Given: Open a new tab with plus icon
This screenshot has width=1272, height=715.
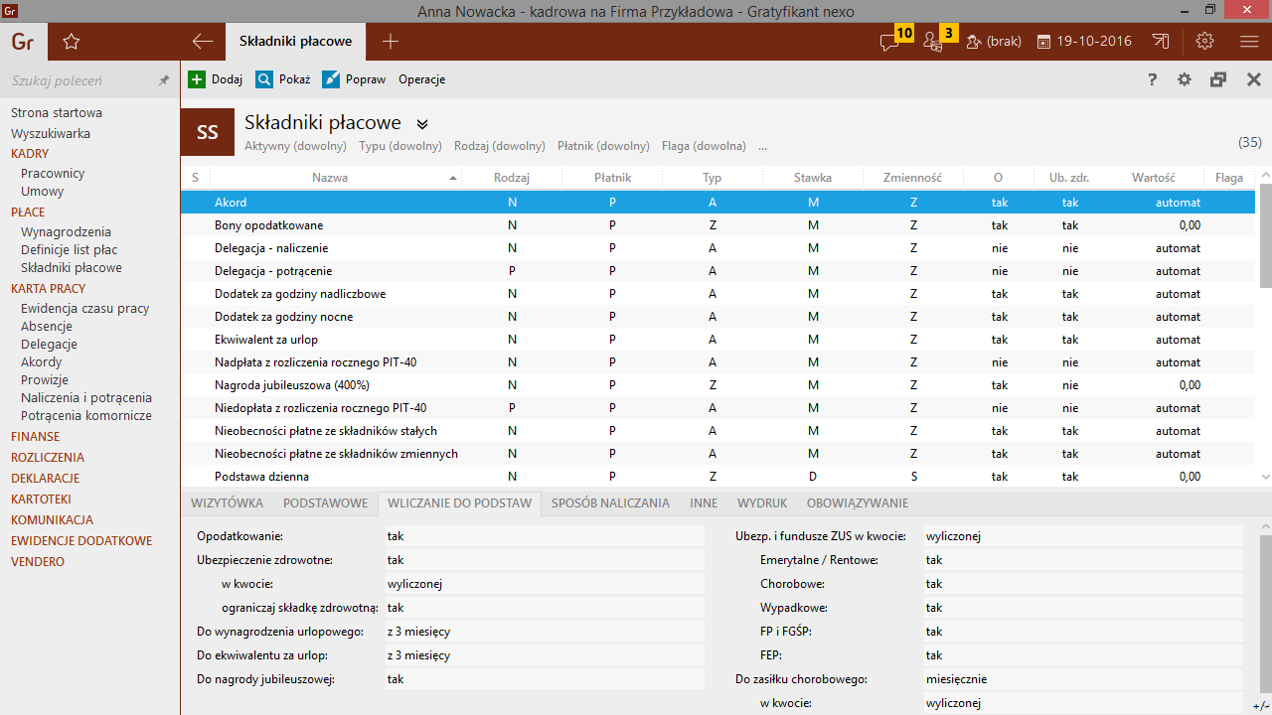Looking at the screenshot, I should tap(391, 42).
